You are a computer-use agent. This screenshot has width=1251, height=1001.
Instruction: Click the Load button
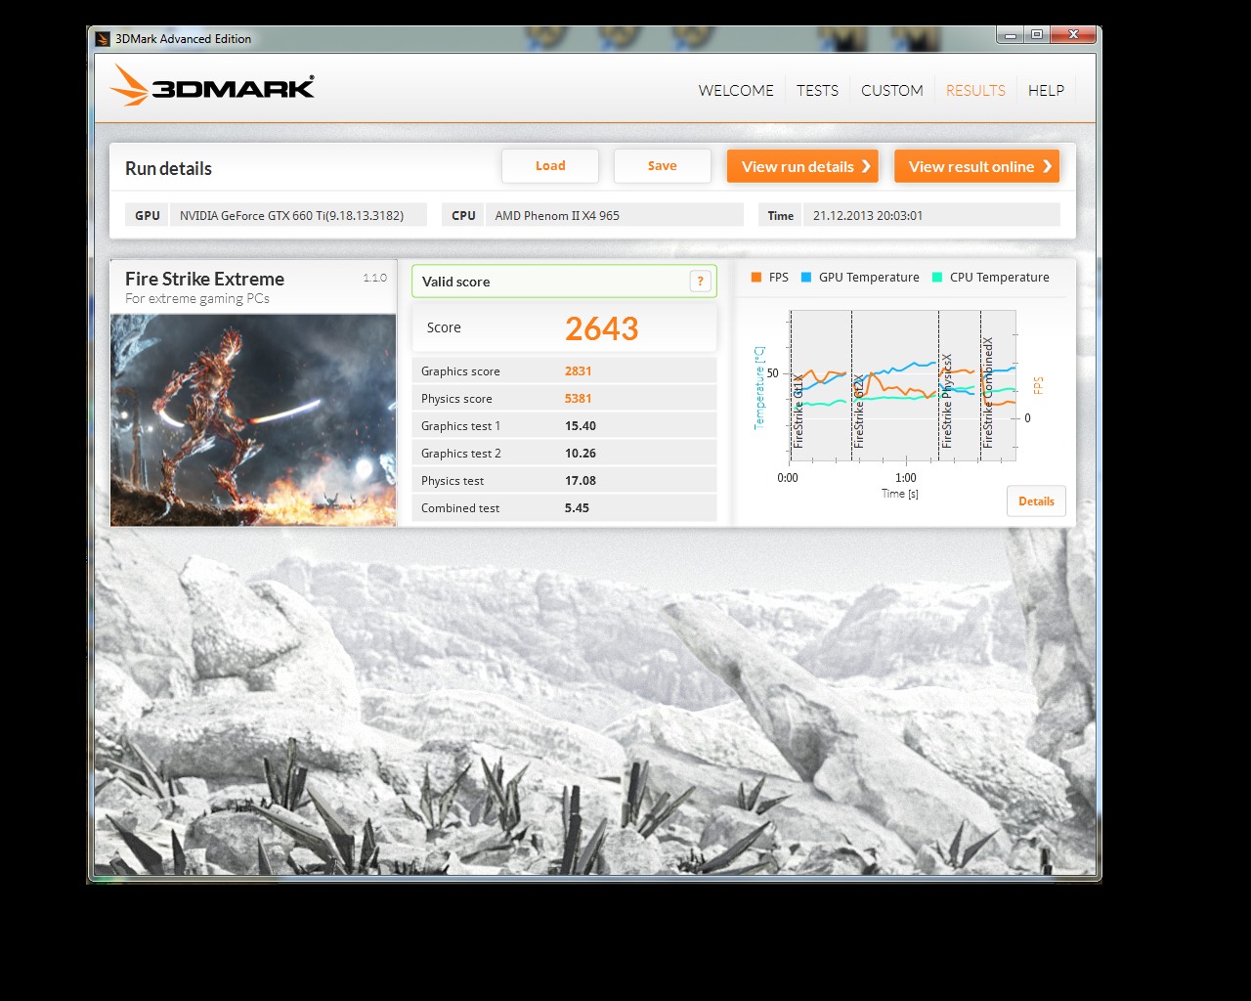[x=550, y=166]
